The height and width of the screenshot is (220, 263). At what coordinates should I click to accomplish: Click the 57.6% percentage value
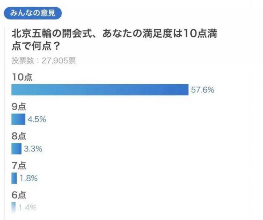pos(203,90)
